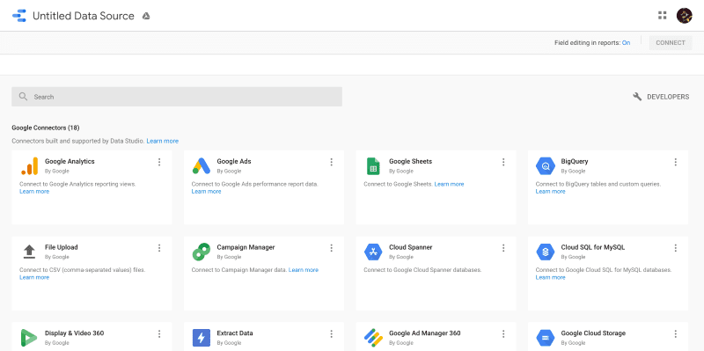Select the Cloud SQL for MySQL icon

coord(546,252)
